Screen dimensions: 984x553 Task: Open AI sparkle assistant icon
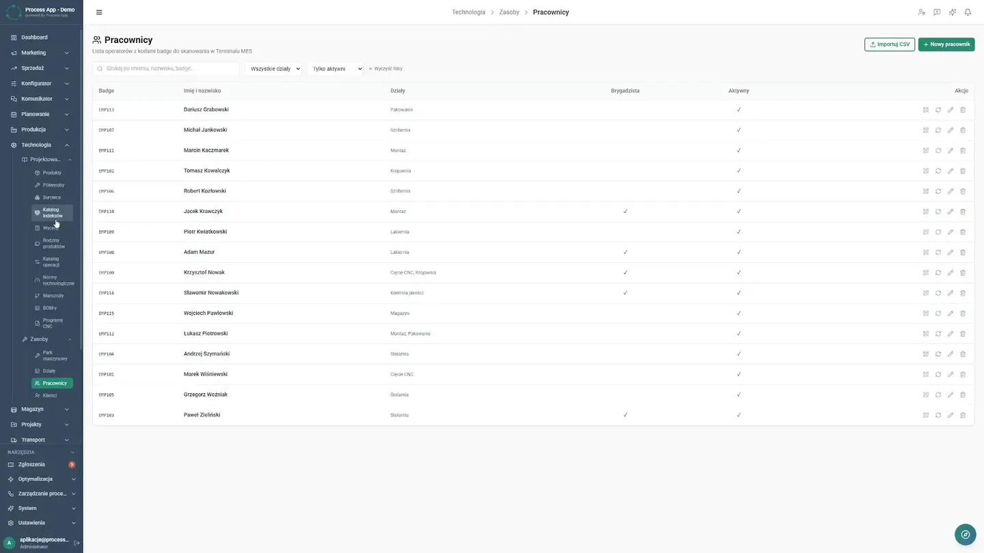tap(953, 12)
